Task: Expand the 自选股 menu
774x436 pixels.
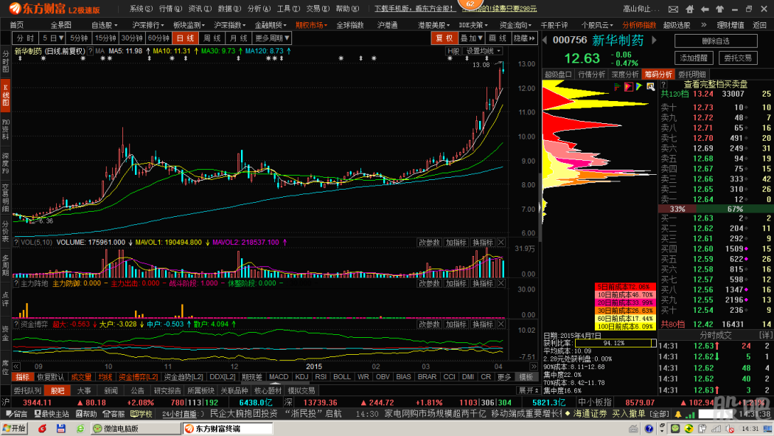Action: [104, 24]
